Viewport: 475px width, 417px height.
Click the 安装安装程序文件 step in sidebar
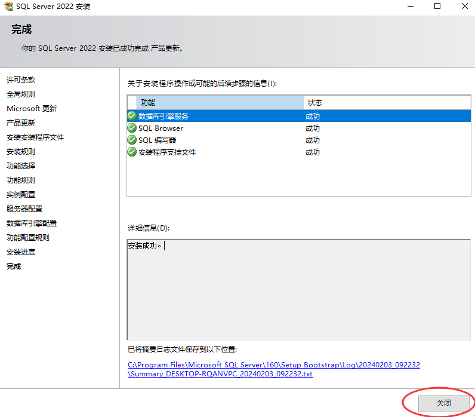pos(35,137)
